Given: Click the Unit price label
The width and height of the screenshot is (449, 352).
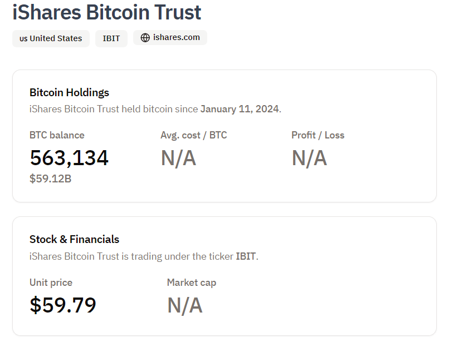Looking at the screenshot, I should pyautogui.click(x=51, y=282).
